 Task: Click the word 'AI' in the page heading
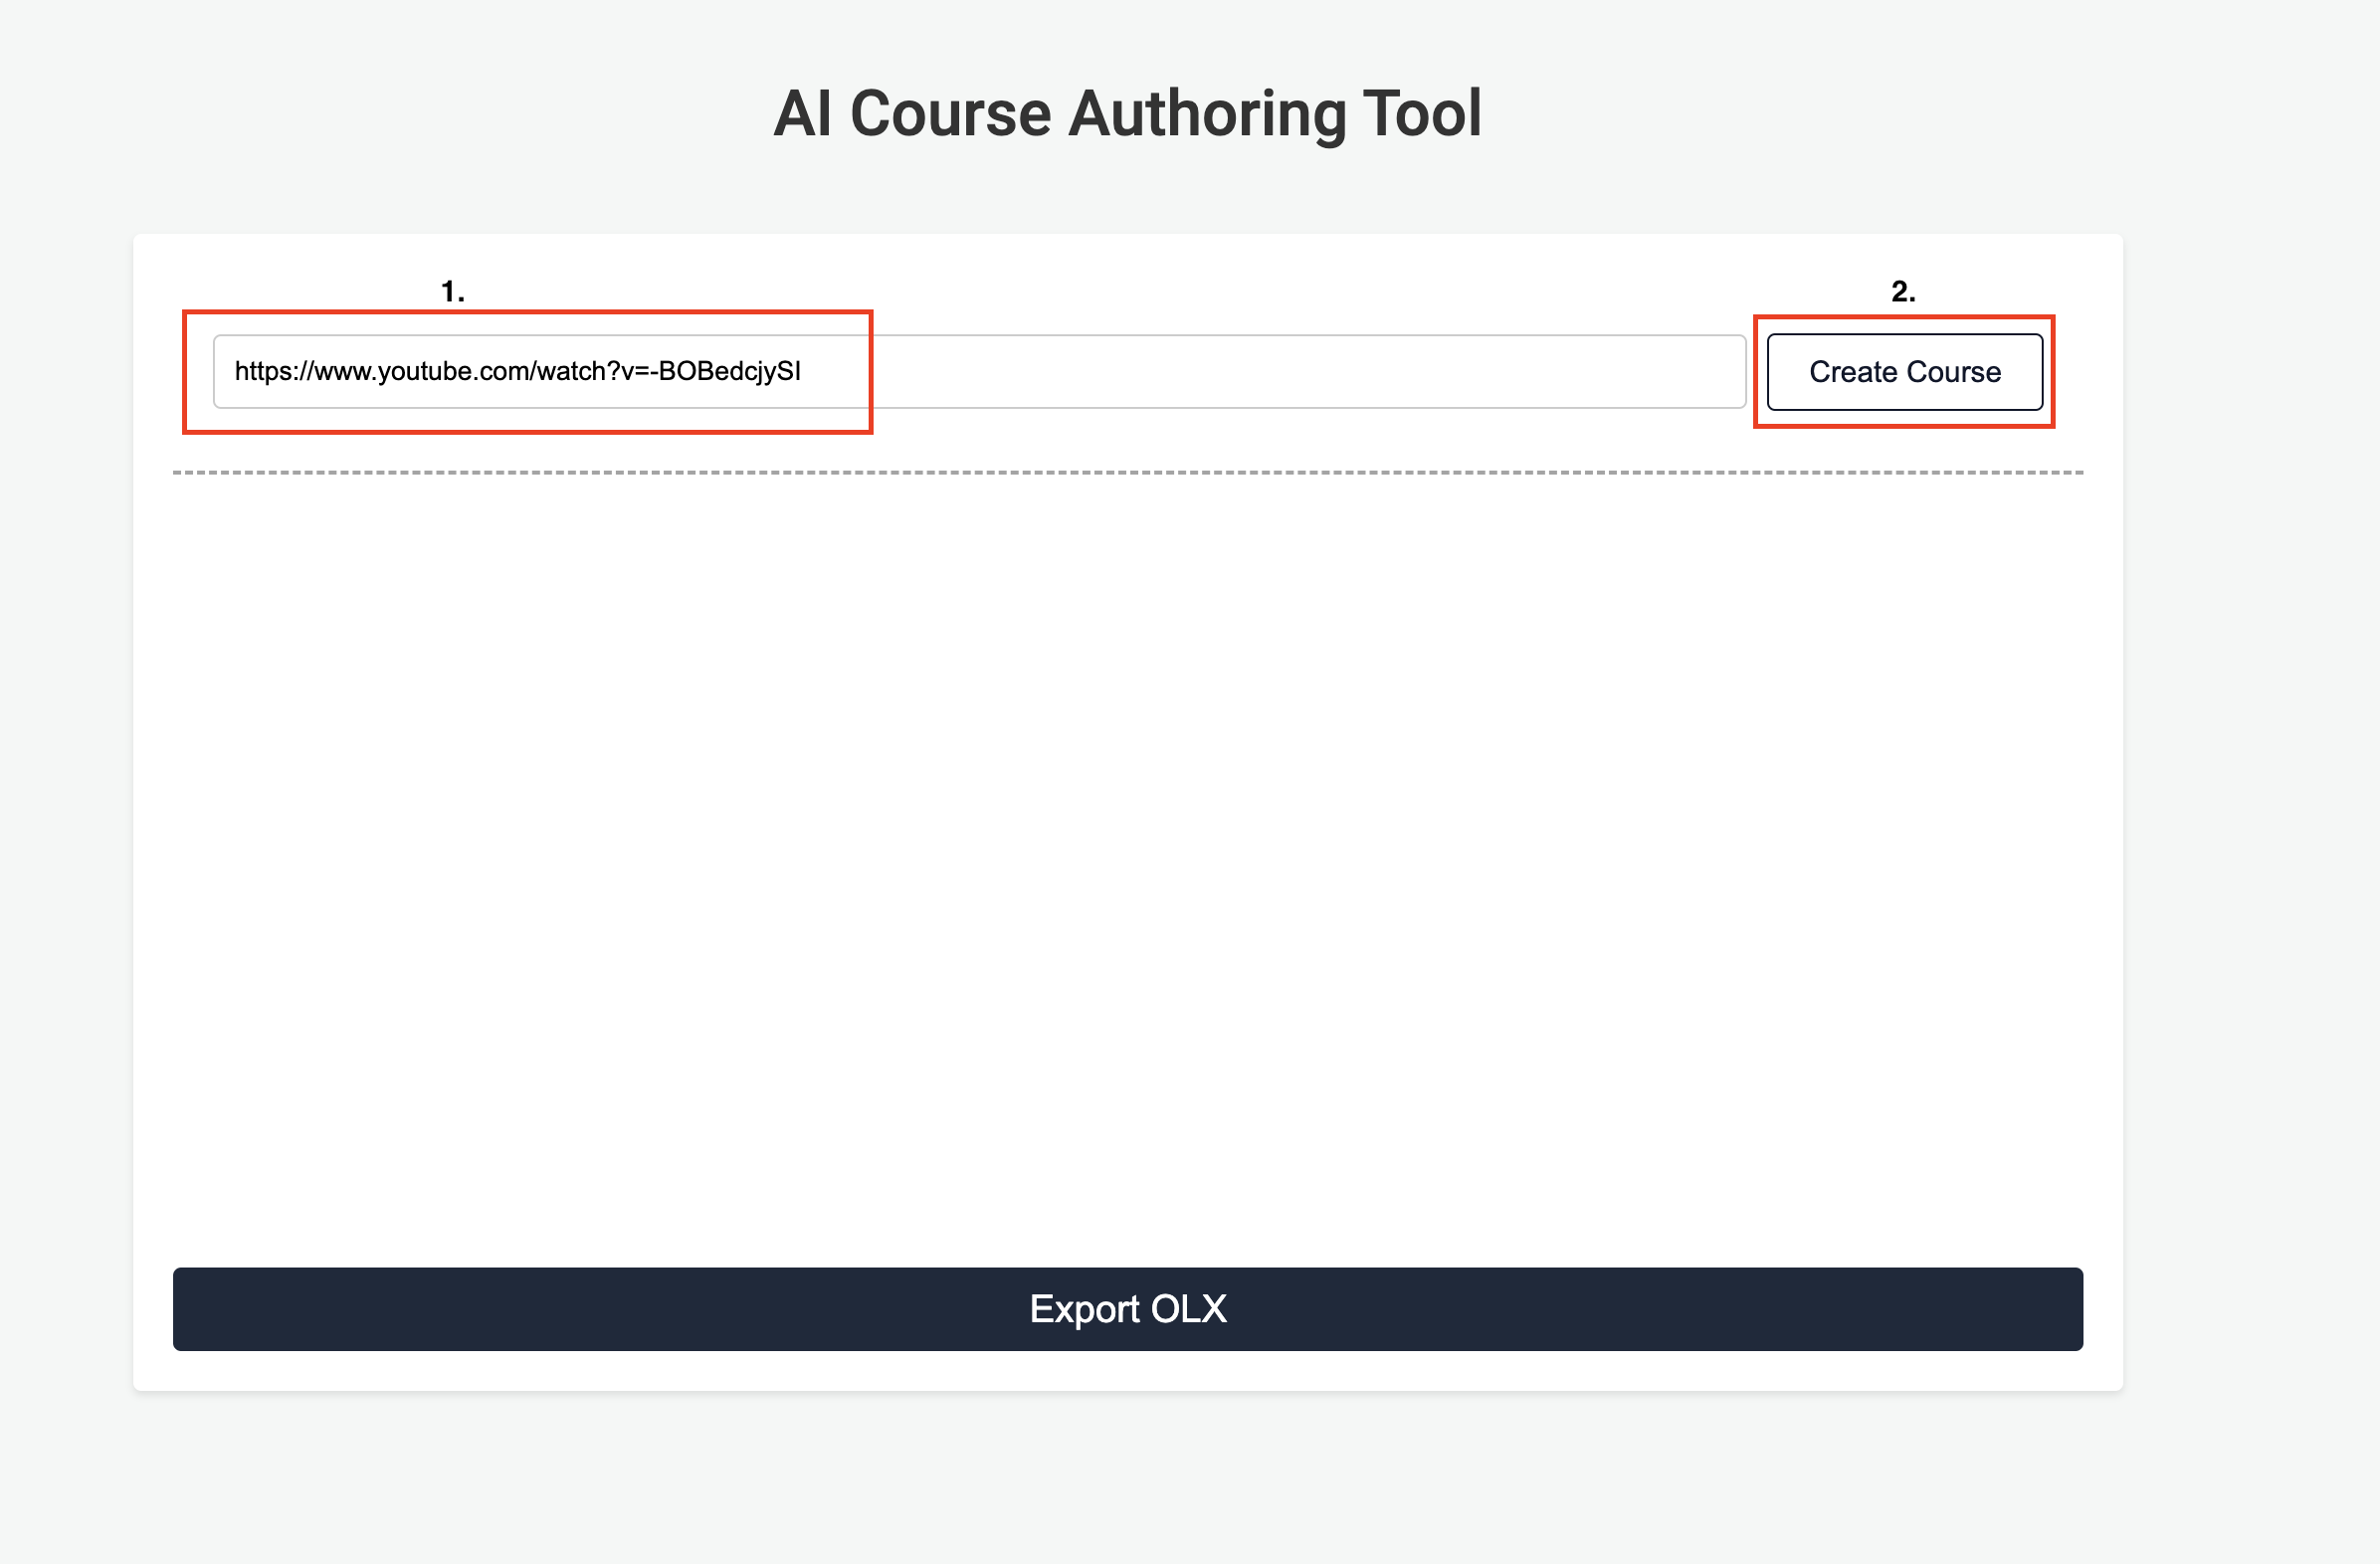pos(802,113)
